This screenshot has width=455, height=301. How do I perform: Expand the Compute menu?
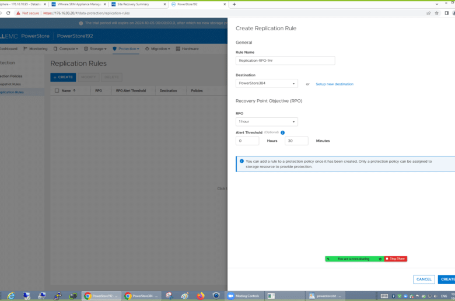pyautogui.click(x=66, y=49)
